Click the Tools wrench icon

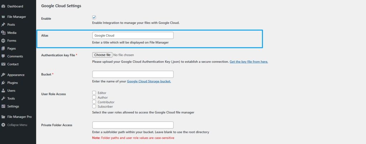pyautogui.click(x=3, y=99)
